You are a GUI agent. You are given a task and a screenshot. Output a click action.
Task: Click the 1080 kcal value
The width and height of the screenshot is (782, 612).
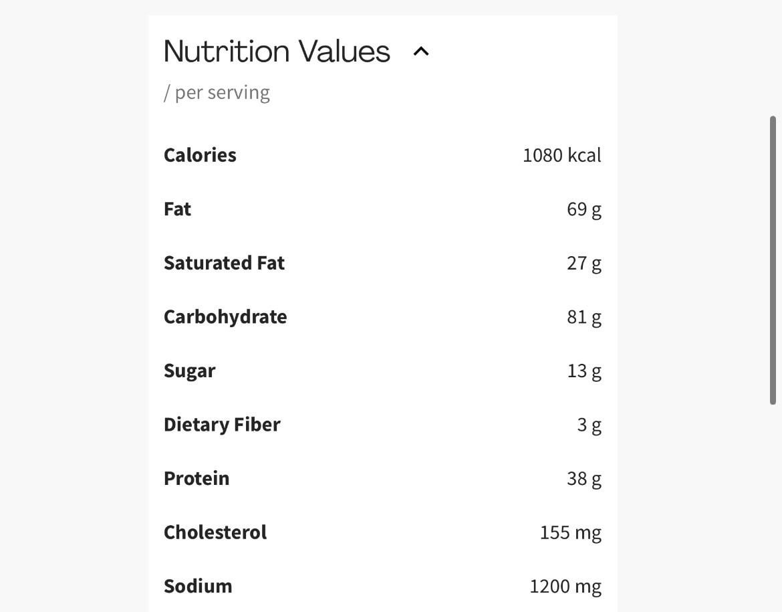click(561, 155)
